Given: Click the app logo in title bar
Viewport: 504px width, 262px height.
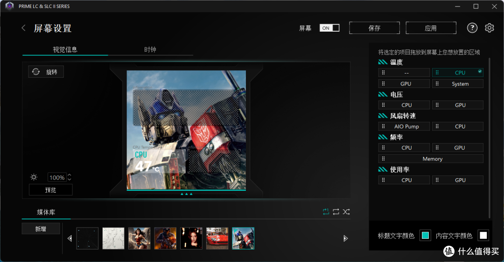Looking at the screenshot, I should coord(10,6).
